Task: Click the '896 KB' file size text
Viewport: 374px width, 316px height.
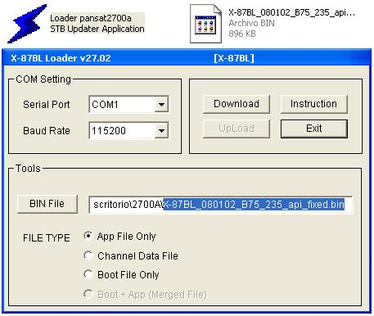Action: tap(242, 34)
